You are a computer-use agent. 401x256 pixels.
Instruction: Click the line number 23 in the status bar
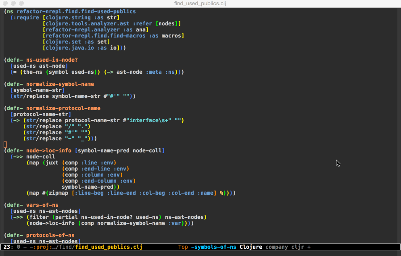(x=6, y=247)
